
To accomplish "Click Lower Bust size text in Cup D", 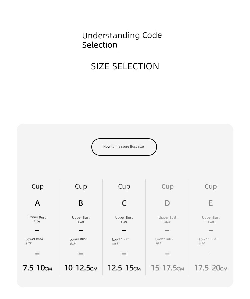I will 164,241.
